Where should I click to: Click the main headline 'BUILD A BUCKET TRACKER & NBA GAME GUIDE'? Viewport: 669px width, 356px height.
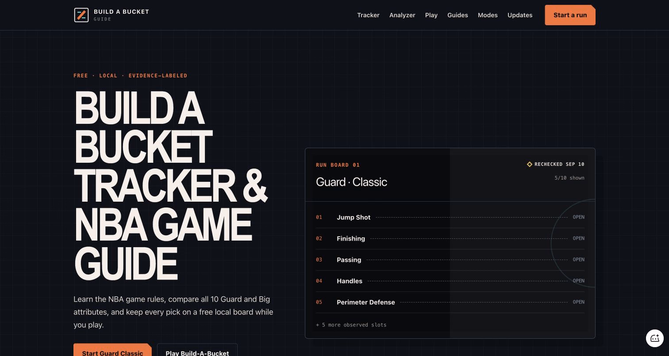tap(171, 185)
